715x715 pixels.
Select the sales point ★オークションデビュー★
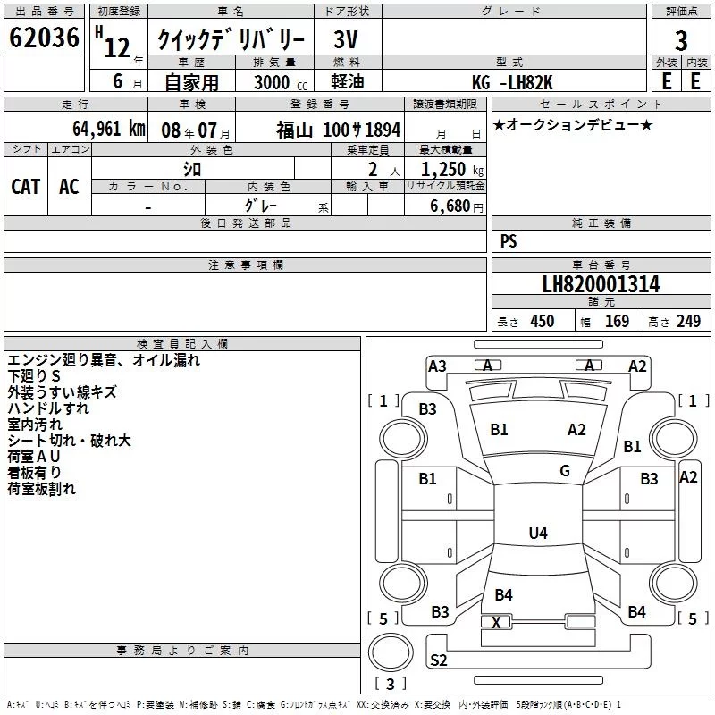tap(573, 124)
